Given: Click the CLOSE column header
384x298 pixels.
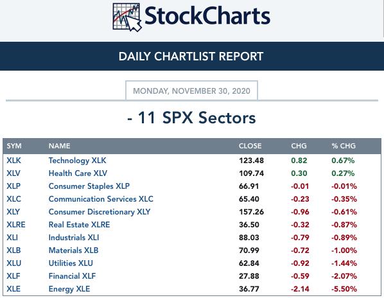Looking at the screenshot, I should [250, 146].
